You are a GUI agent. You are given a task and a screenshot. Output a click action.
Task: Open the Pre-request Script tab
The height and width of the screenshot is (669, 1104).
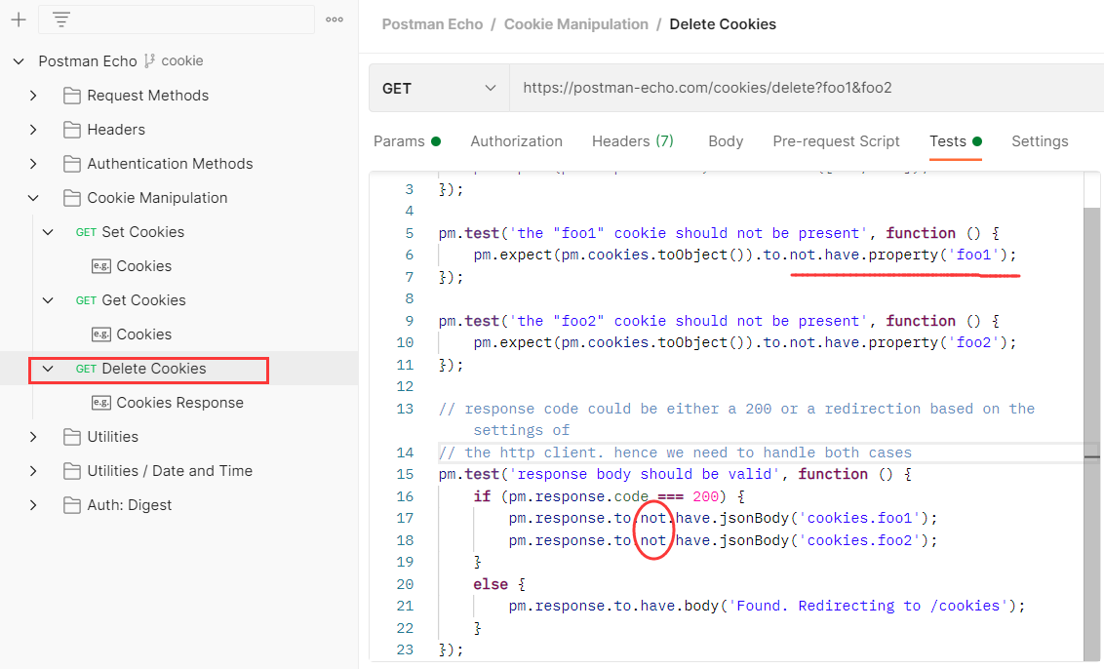[836, 141]
